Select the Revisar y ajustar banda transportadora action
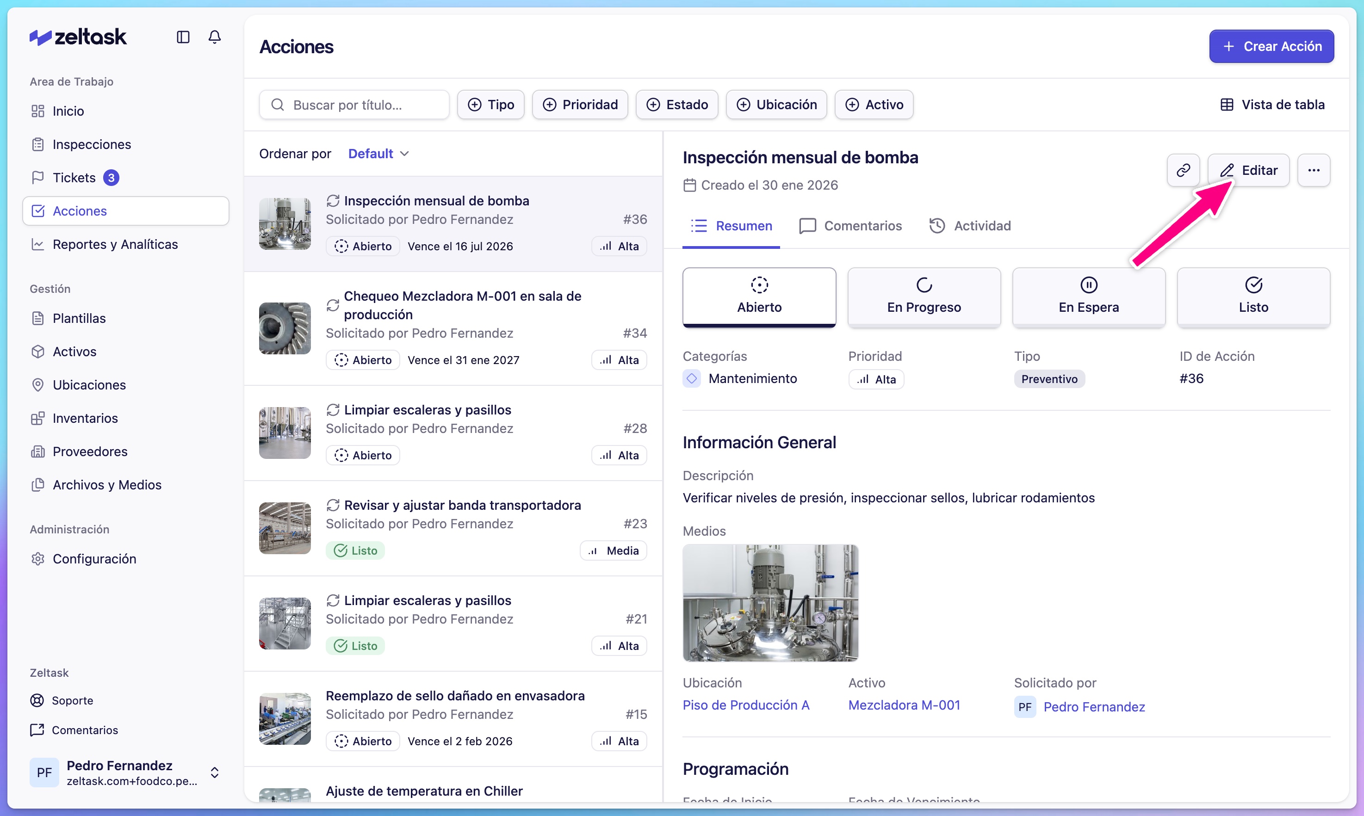The height and width of the screenshot is (816, 1364). pos(453,528)
